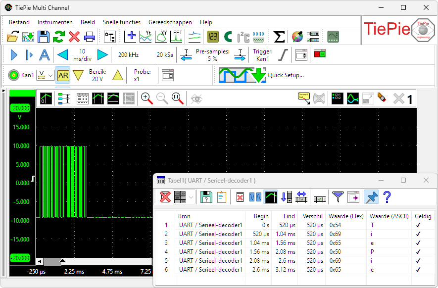The image size is (438, 288).
Task: Increase the time base with right arrow
Action: click(x=102, y=55)
